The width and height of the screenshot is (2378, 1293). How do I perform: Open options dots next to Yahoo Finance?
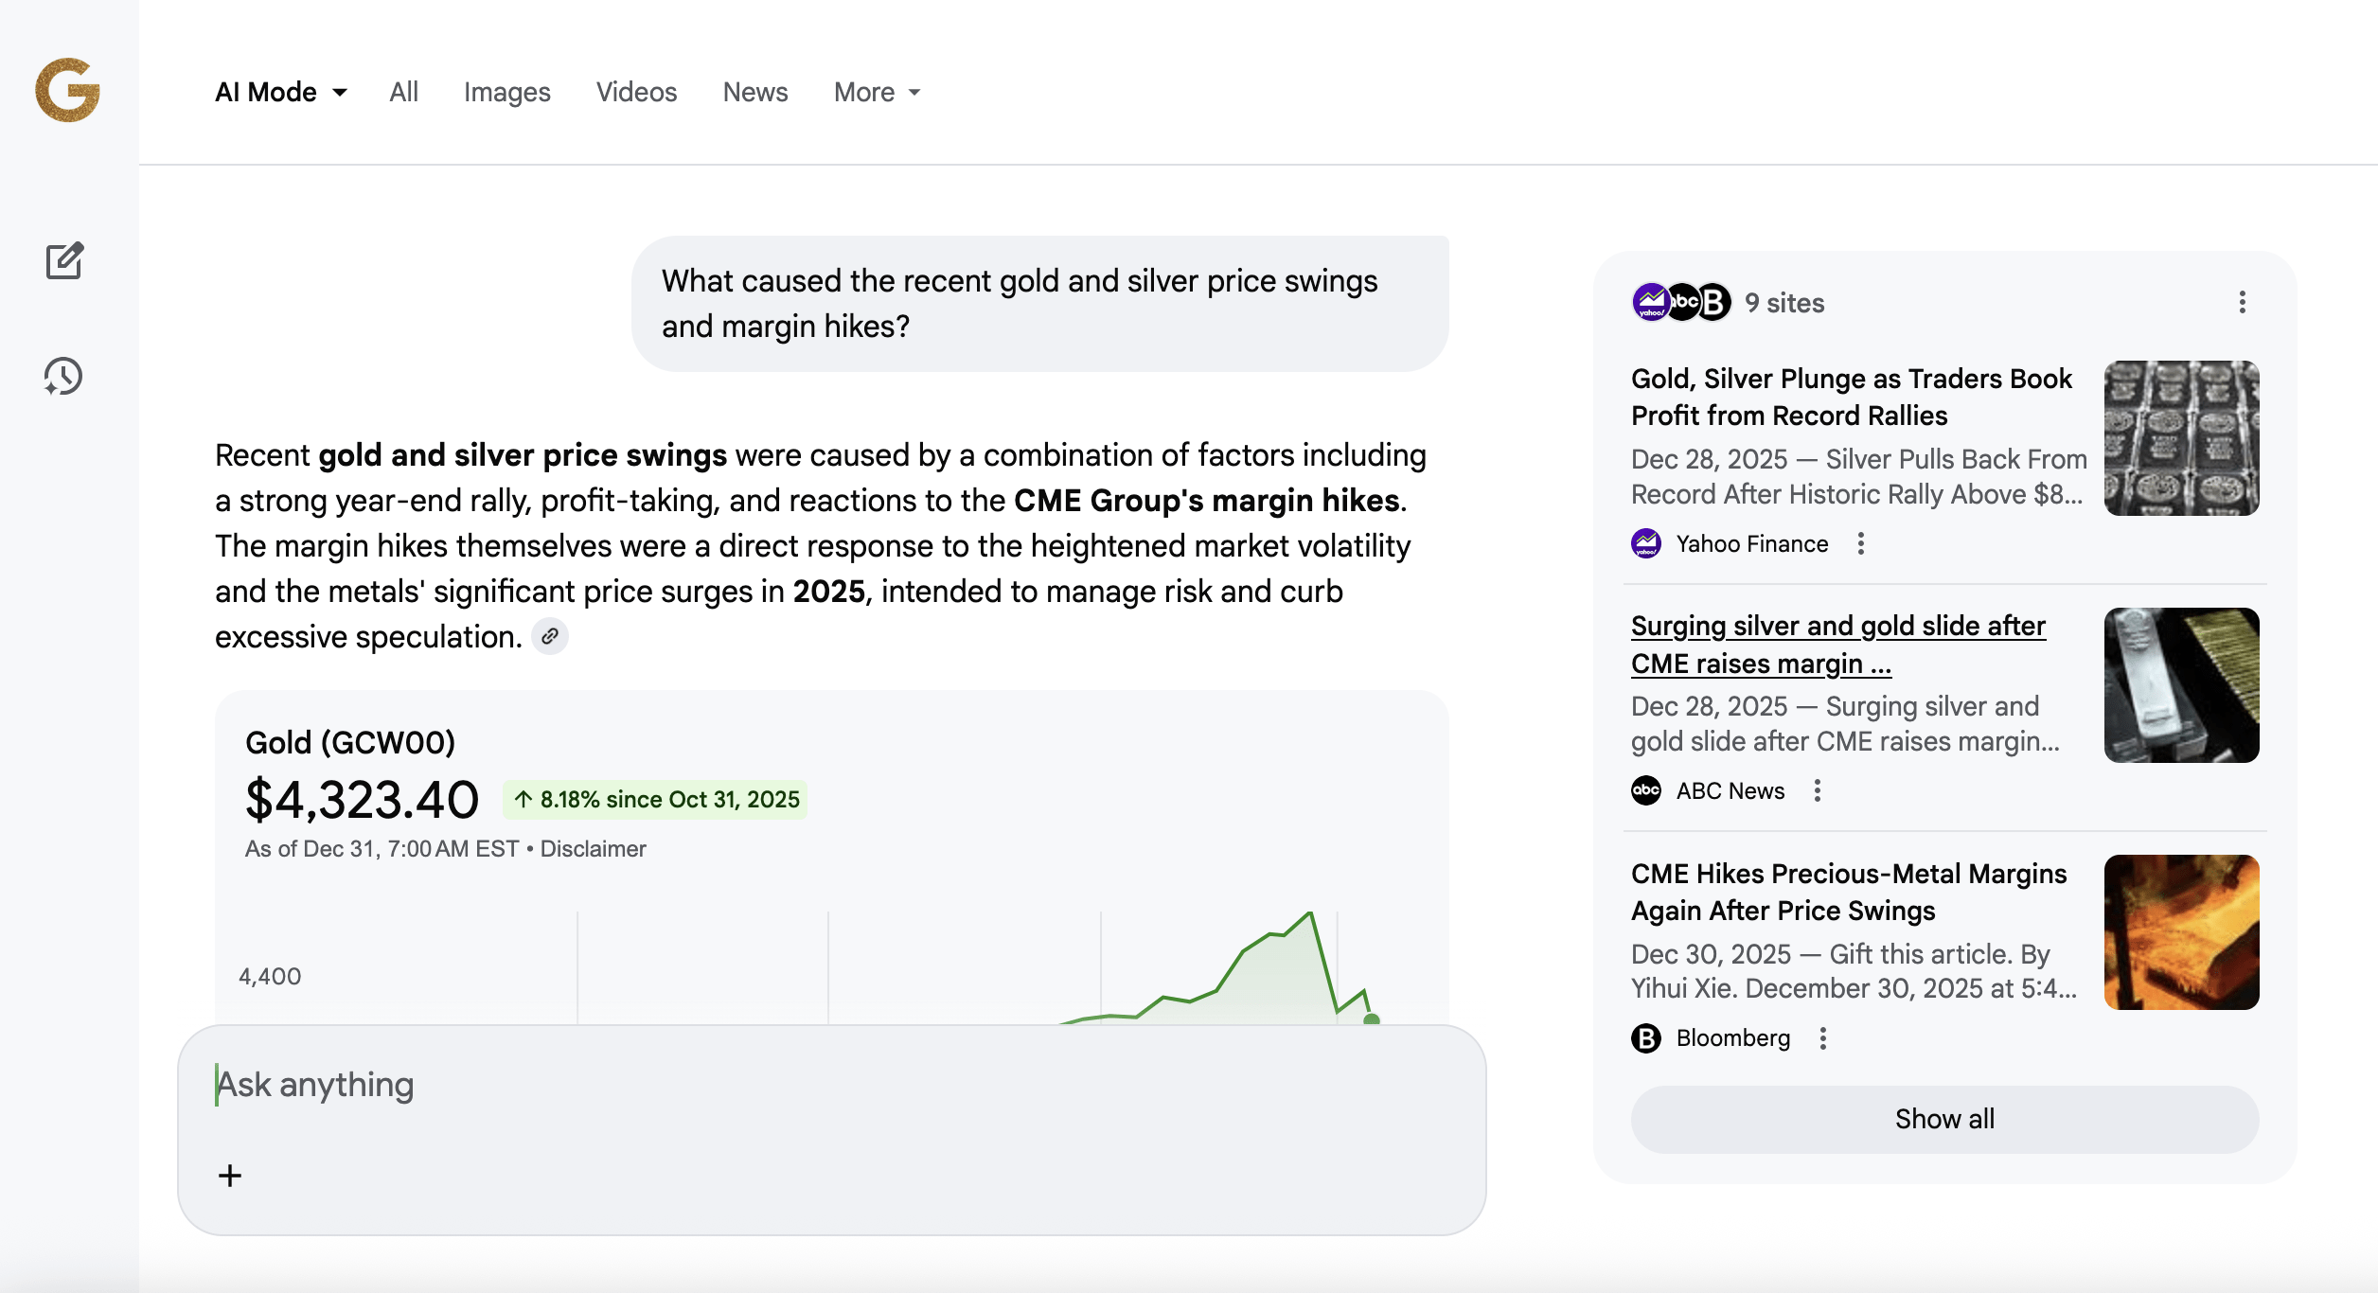[1861, 543]
